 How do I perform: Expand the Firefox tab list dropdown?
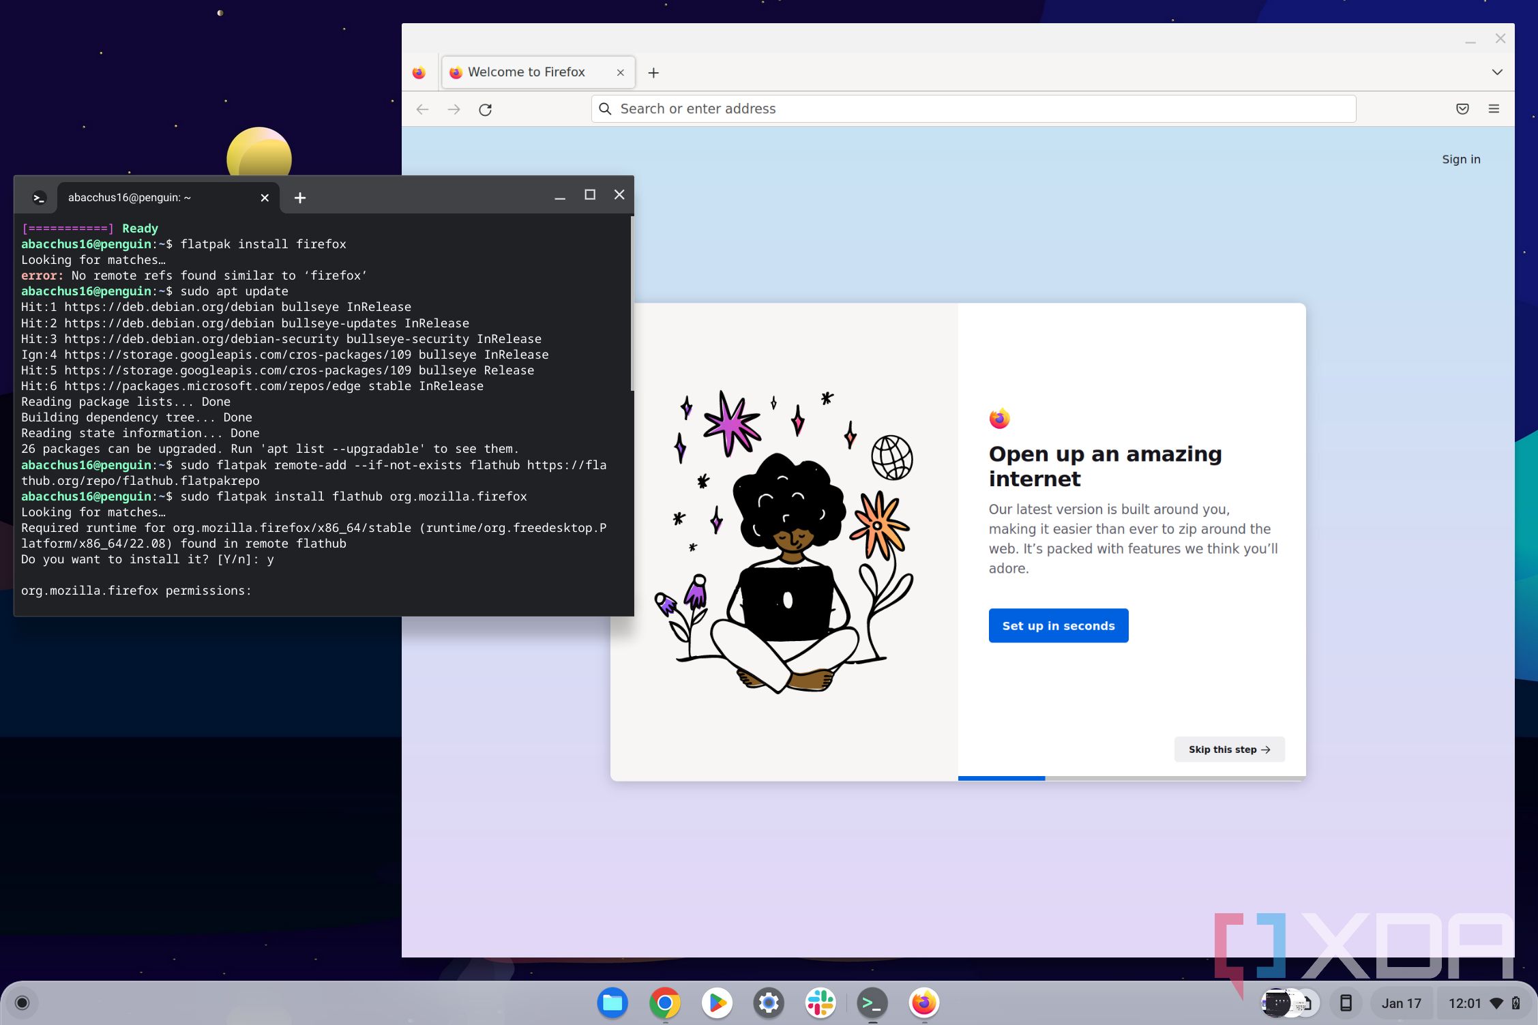pos(1498,71)
